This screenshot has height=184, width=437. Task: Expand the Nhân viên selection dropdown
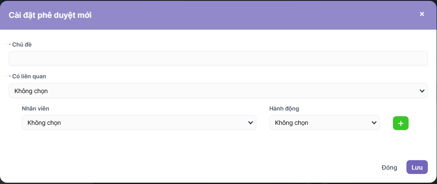(x=139, y=123)
